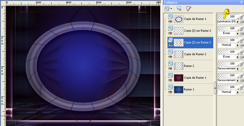Hide the unselected Copie (2) sur Raster 2 layer
The height and width of the screenshot is (126, 244).
pyautogui.click(x=170, y=33)
